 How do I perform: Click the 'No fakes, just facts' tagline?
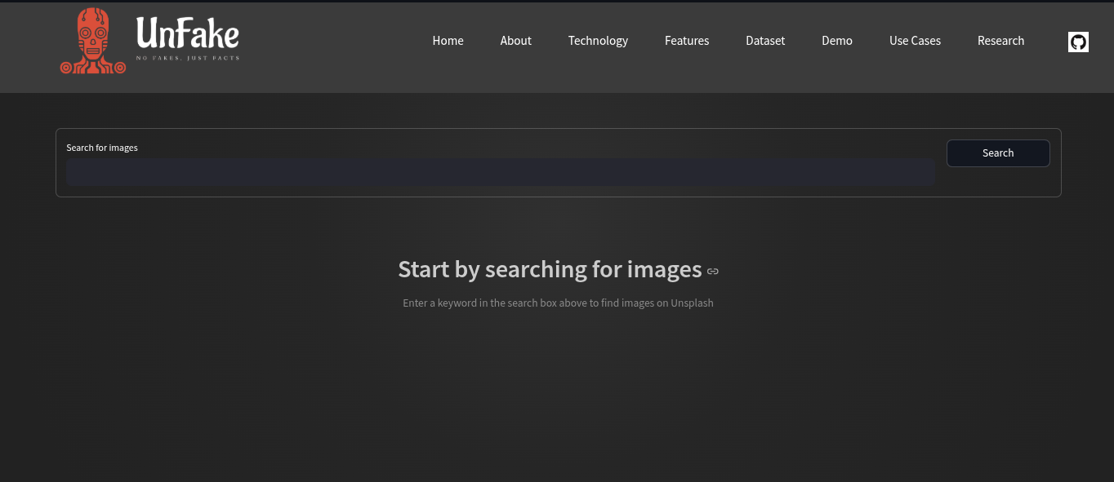coord(188,57)
